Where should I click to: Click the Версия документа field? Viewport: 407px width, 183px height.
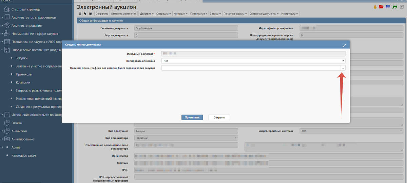tap(186, 35)
